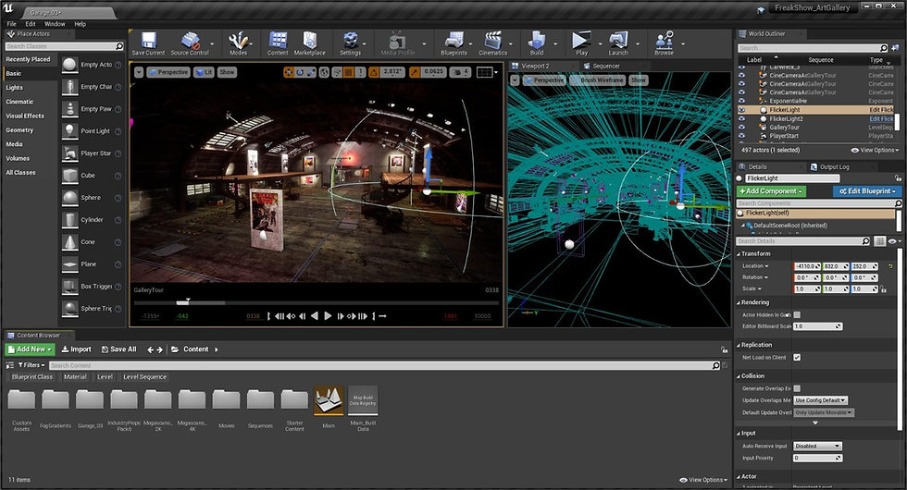
Task: Open the Blueprints toolbar icon
Action: pos(453,43)
